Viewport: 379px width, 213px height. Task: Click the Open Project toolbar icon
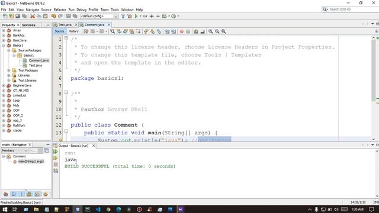18,16
